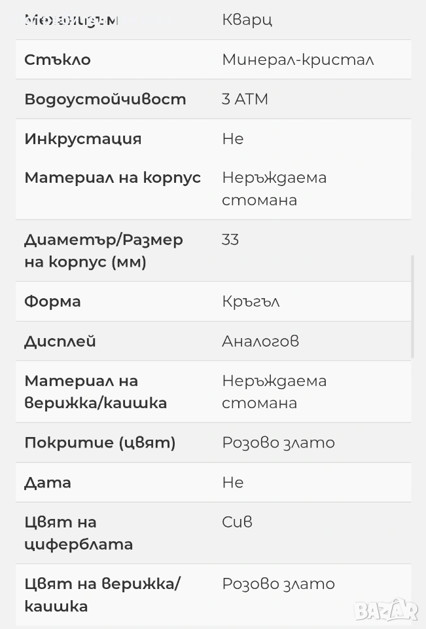Click 'Розово злато' in the 'Покритие (цвят)' row
The height and width of the screenshot is (629, 426).
(x=278, y=443)
